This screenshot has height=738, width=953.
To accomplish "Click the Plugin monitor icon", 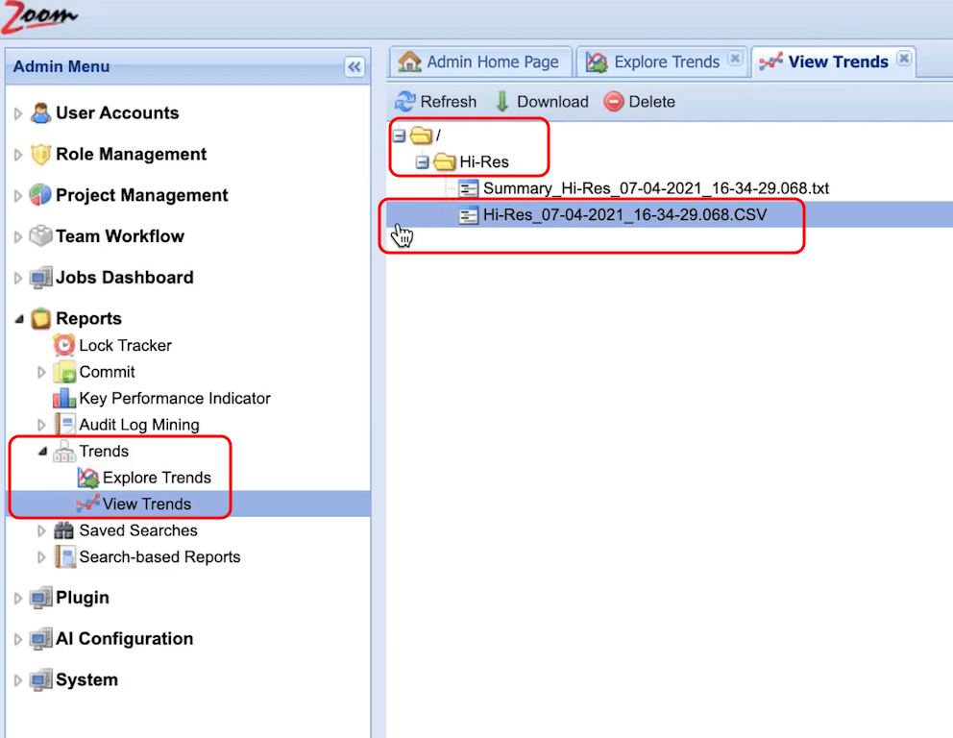I will (x=40, y=598).
